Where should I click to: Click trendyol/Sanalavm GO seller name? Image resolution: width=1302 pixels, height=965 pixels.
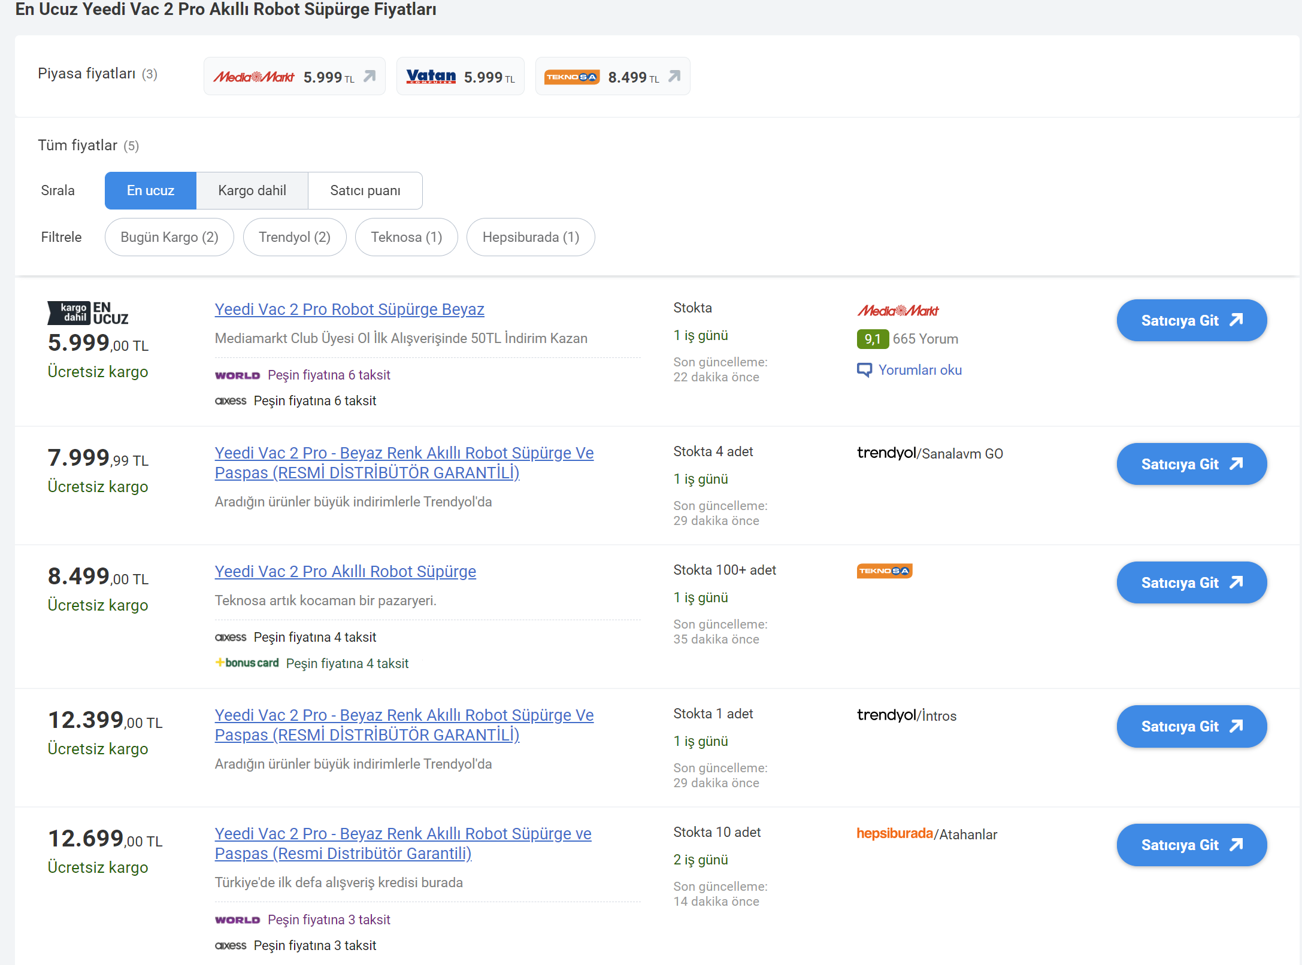coord(929,453)
